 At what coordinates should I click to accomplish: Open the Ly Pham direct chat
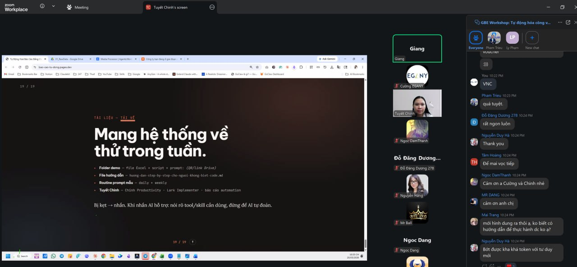[x=513, y=40]
